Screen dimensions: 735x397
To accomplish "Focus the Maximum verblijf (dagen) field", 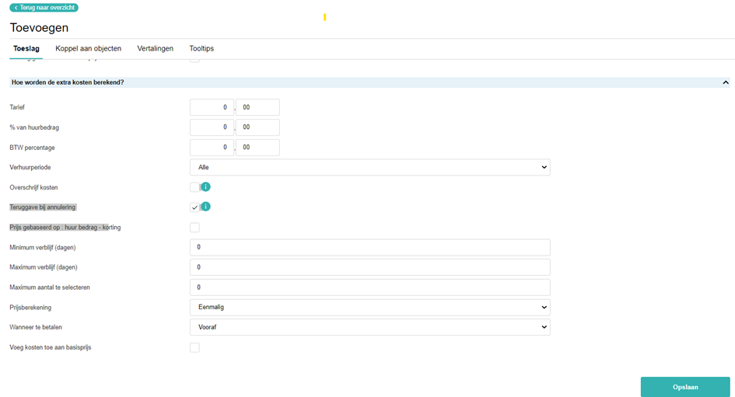I will pyautogui.click(x=370, y=267).
